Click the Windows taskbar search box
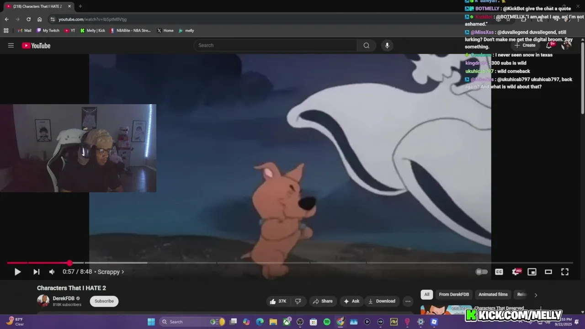585x329 pixels. tap(193, 322)
